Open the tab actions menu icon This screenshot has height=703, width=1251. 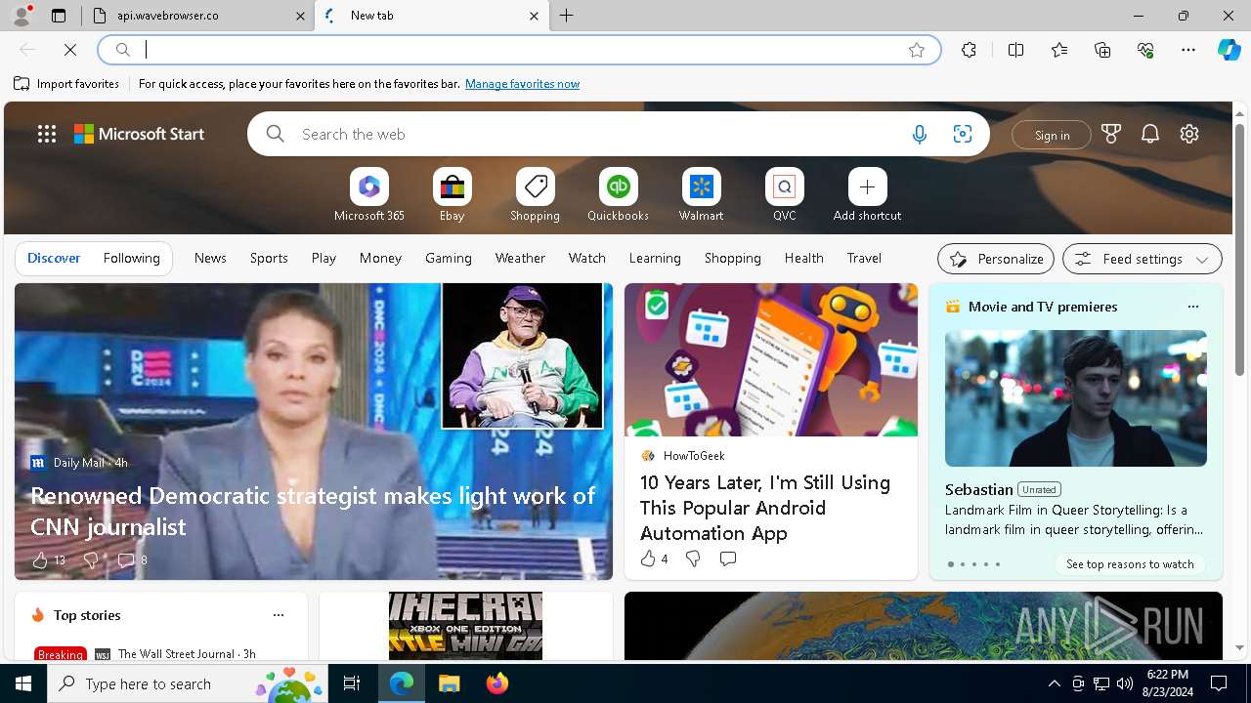click(x=59, y=16)
